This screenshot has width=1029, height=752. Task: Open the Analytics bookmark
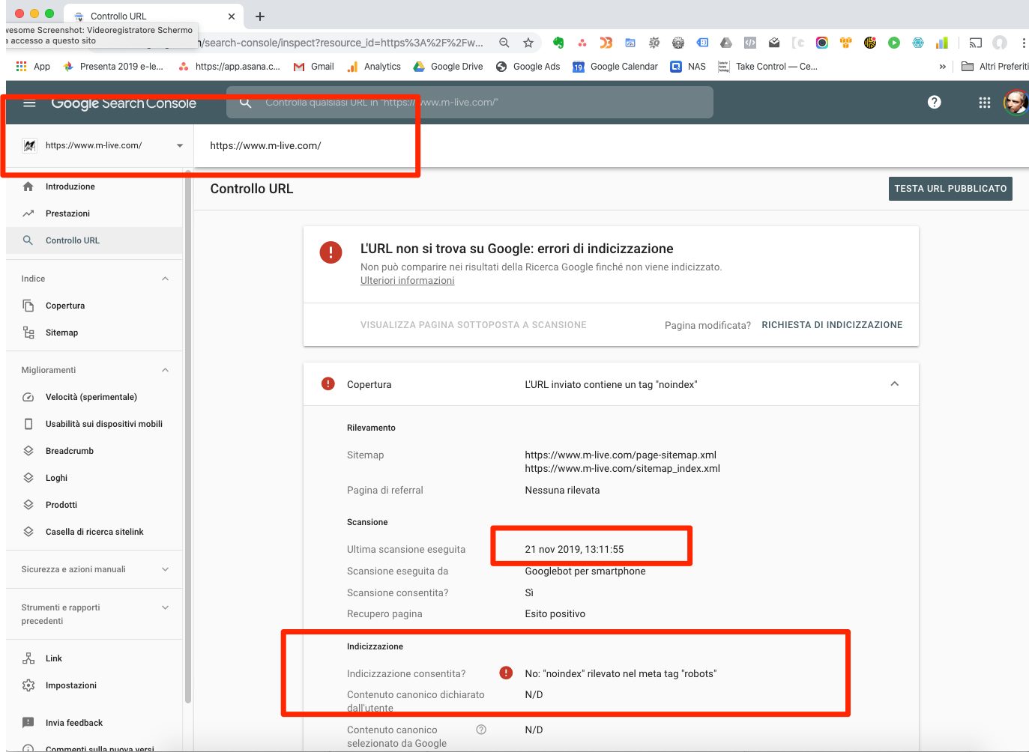tap(373, 67)
